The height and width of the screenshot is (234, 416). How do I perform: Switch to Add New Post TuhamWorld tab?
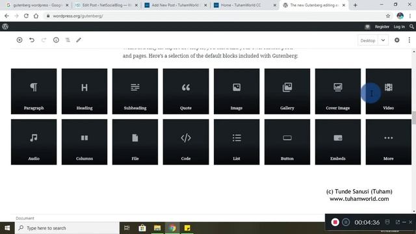pyautogui.click(x=175, y=5)
